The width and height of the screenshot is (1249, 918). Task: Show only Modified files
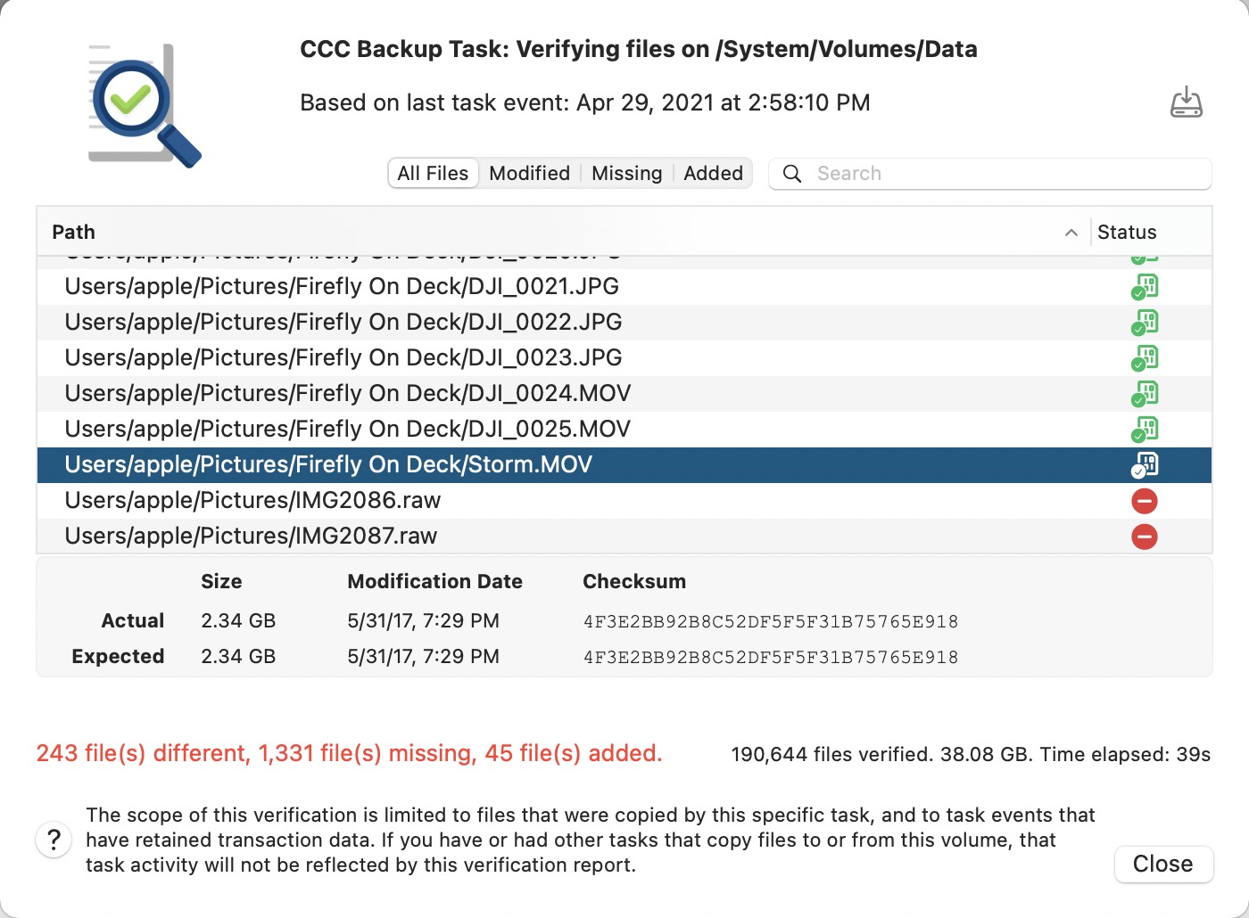coord(529,174)
